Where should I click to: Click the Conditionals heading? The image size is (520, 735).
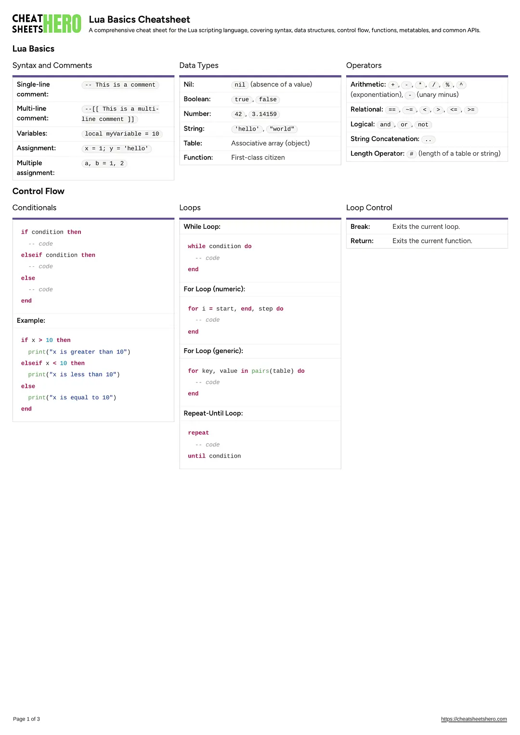[34, 208]
